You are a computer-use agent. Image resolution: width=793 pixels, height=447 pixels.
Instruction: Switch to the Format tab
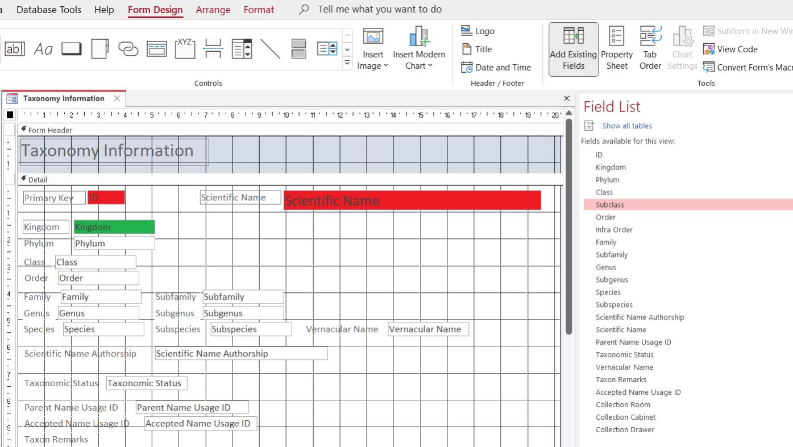pos(259,10)
